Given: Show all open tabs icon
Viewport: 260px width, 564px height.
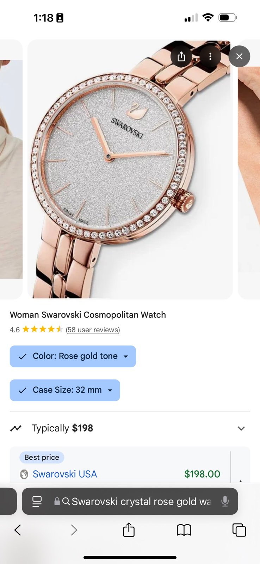Looking at the screenshot, I should [x=239, y=530].
